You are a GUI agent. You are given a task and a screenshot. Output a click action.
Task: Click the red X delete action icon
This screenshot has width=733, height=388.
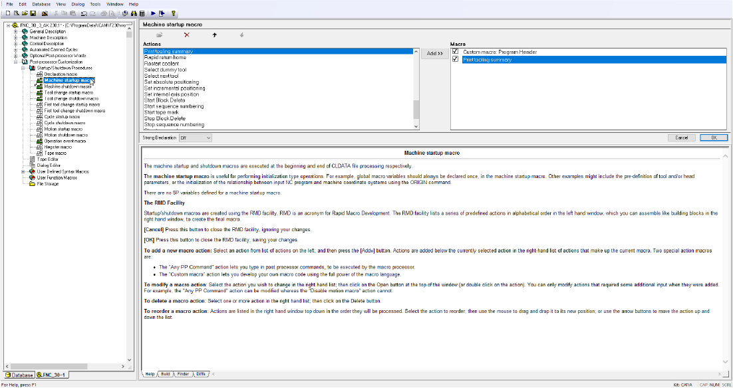[187, 35]
